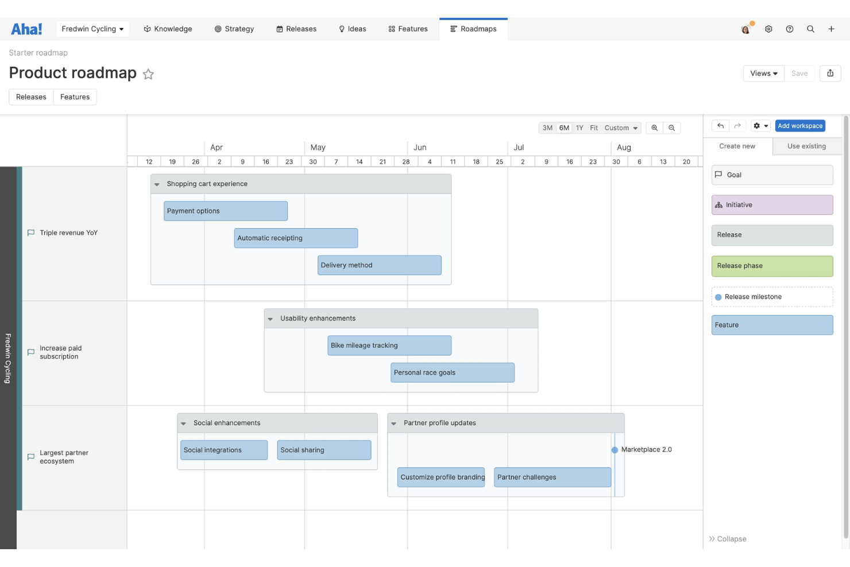Click the Personal race goals feature bar
850x567 pixels.
(x=453, y=373)
